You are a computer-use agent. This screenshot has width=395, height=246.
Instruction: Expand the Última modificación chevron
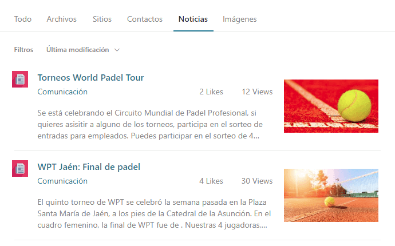click(x=117, y=50)
